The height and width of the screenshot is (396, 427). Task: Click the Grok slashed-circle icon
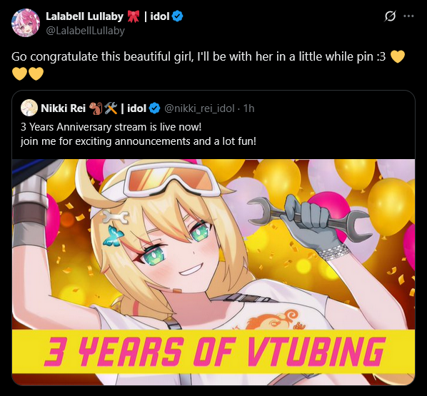(390, 16)
